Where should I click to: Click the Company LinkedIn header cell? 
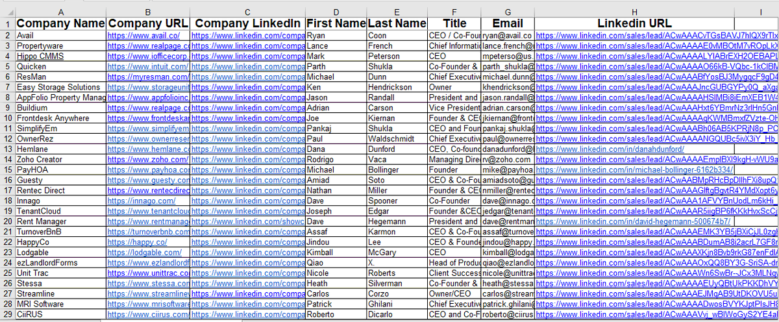pyautogui.click(x=248, y=23)
